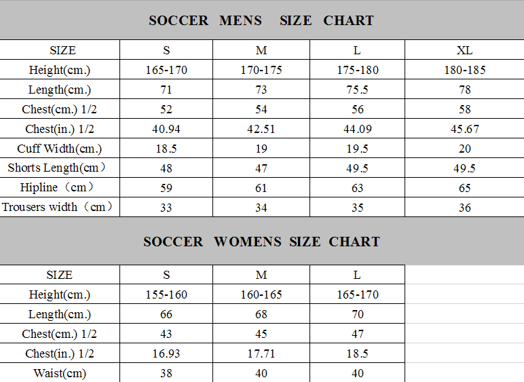Select the Cuff Width(cm.) row label

click(60, 149)
